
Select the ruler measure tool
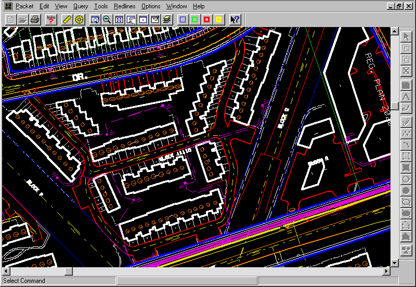tap(67, 19)
